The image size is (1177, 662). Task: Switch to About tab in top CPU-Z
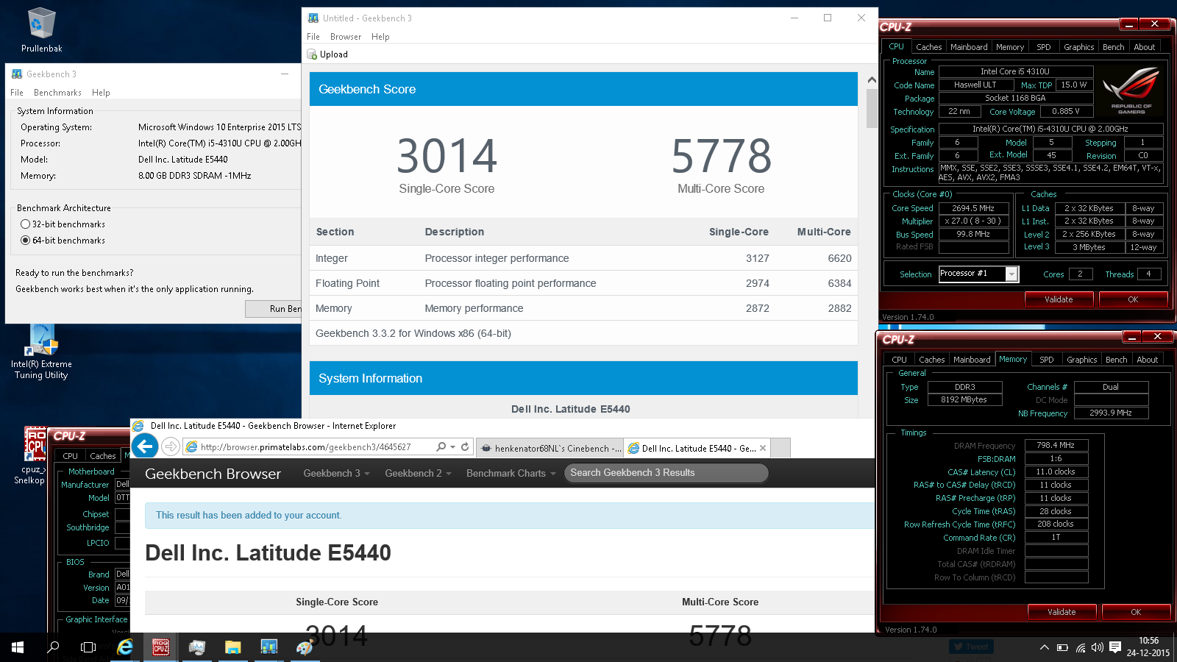point(1144,47)
